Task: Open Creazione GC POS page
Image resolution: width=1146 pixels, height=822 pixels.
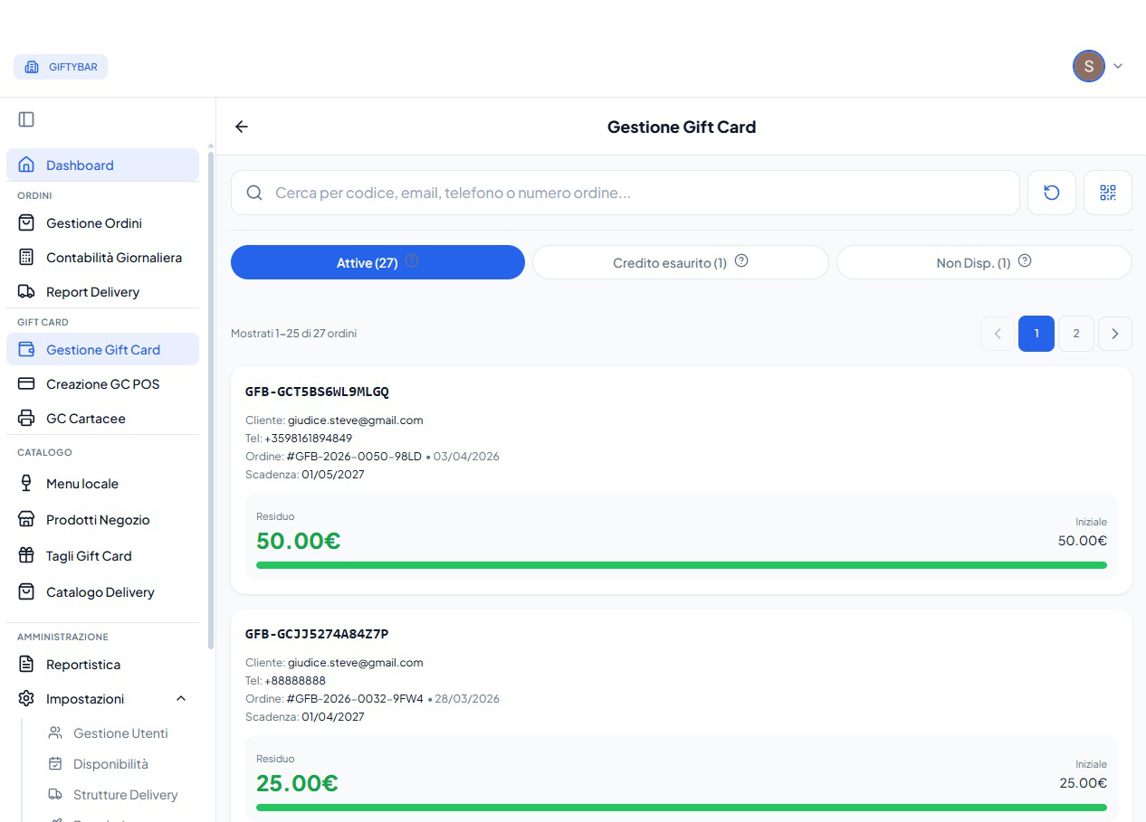Action: click(x=102, y=384)
